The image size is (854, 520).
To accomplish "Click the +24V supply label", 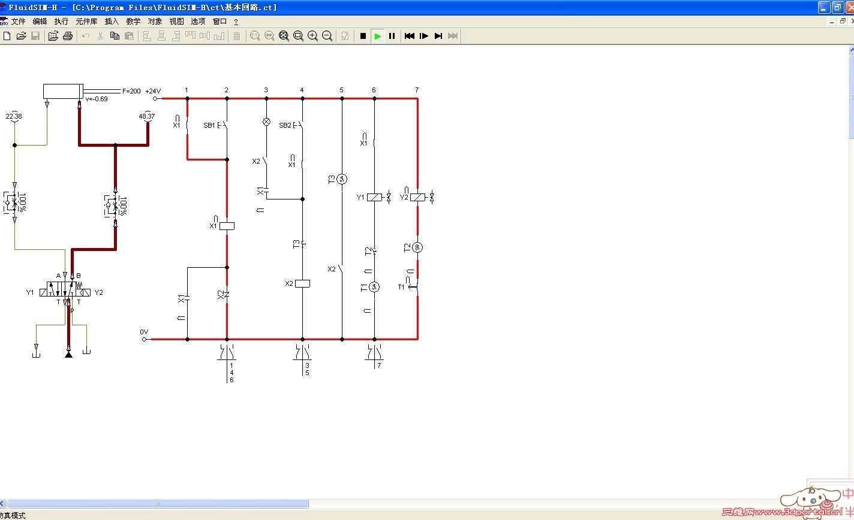I will (153, 91).
